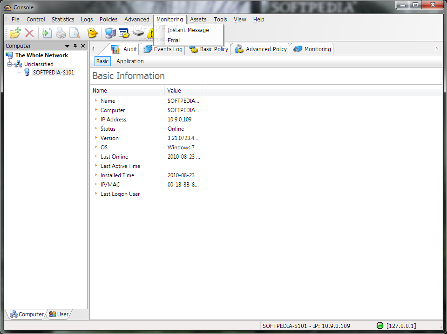Click the printer toolbar icon
447x334 pixels.
[x=61, y=33]
